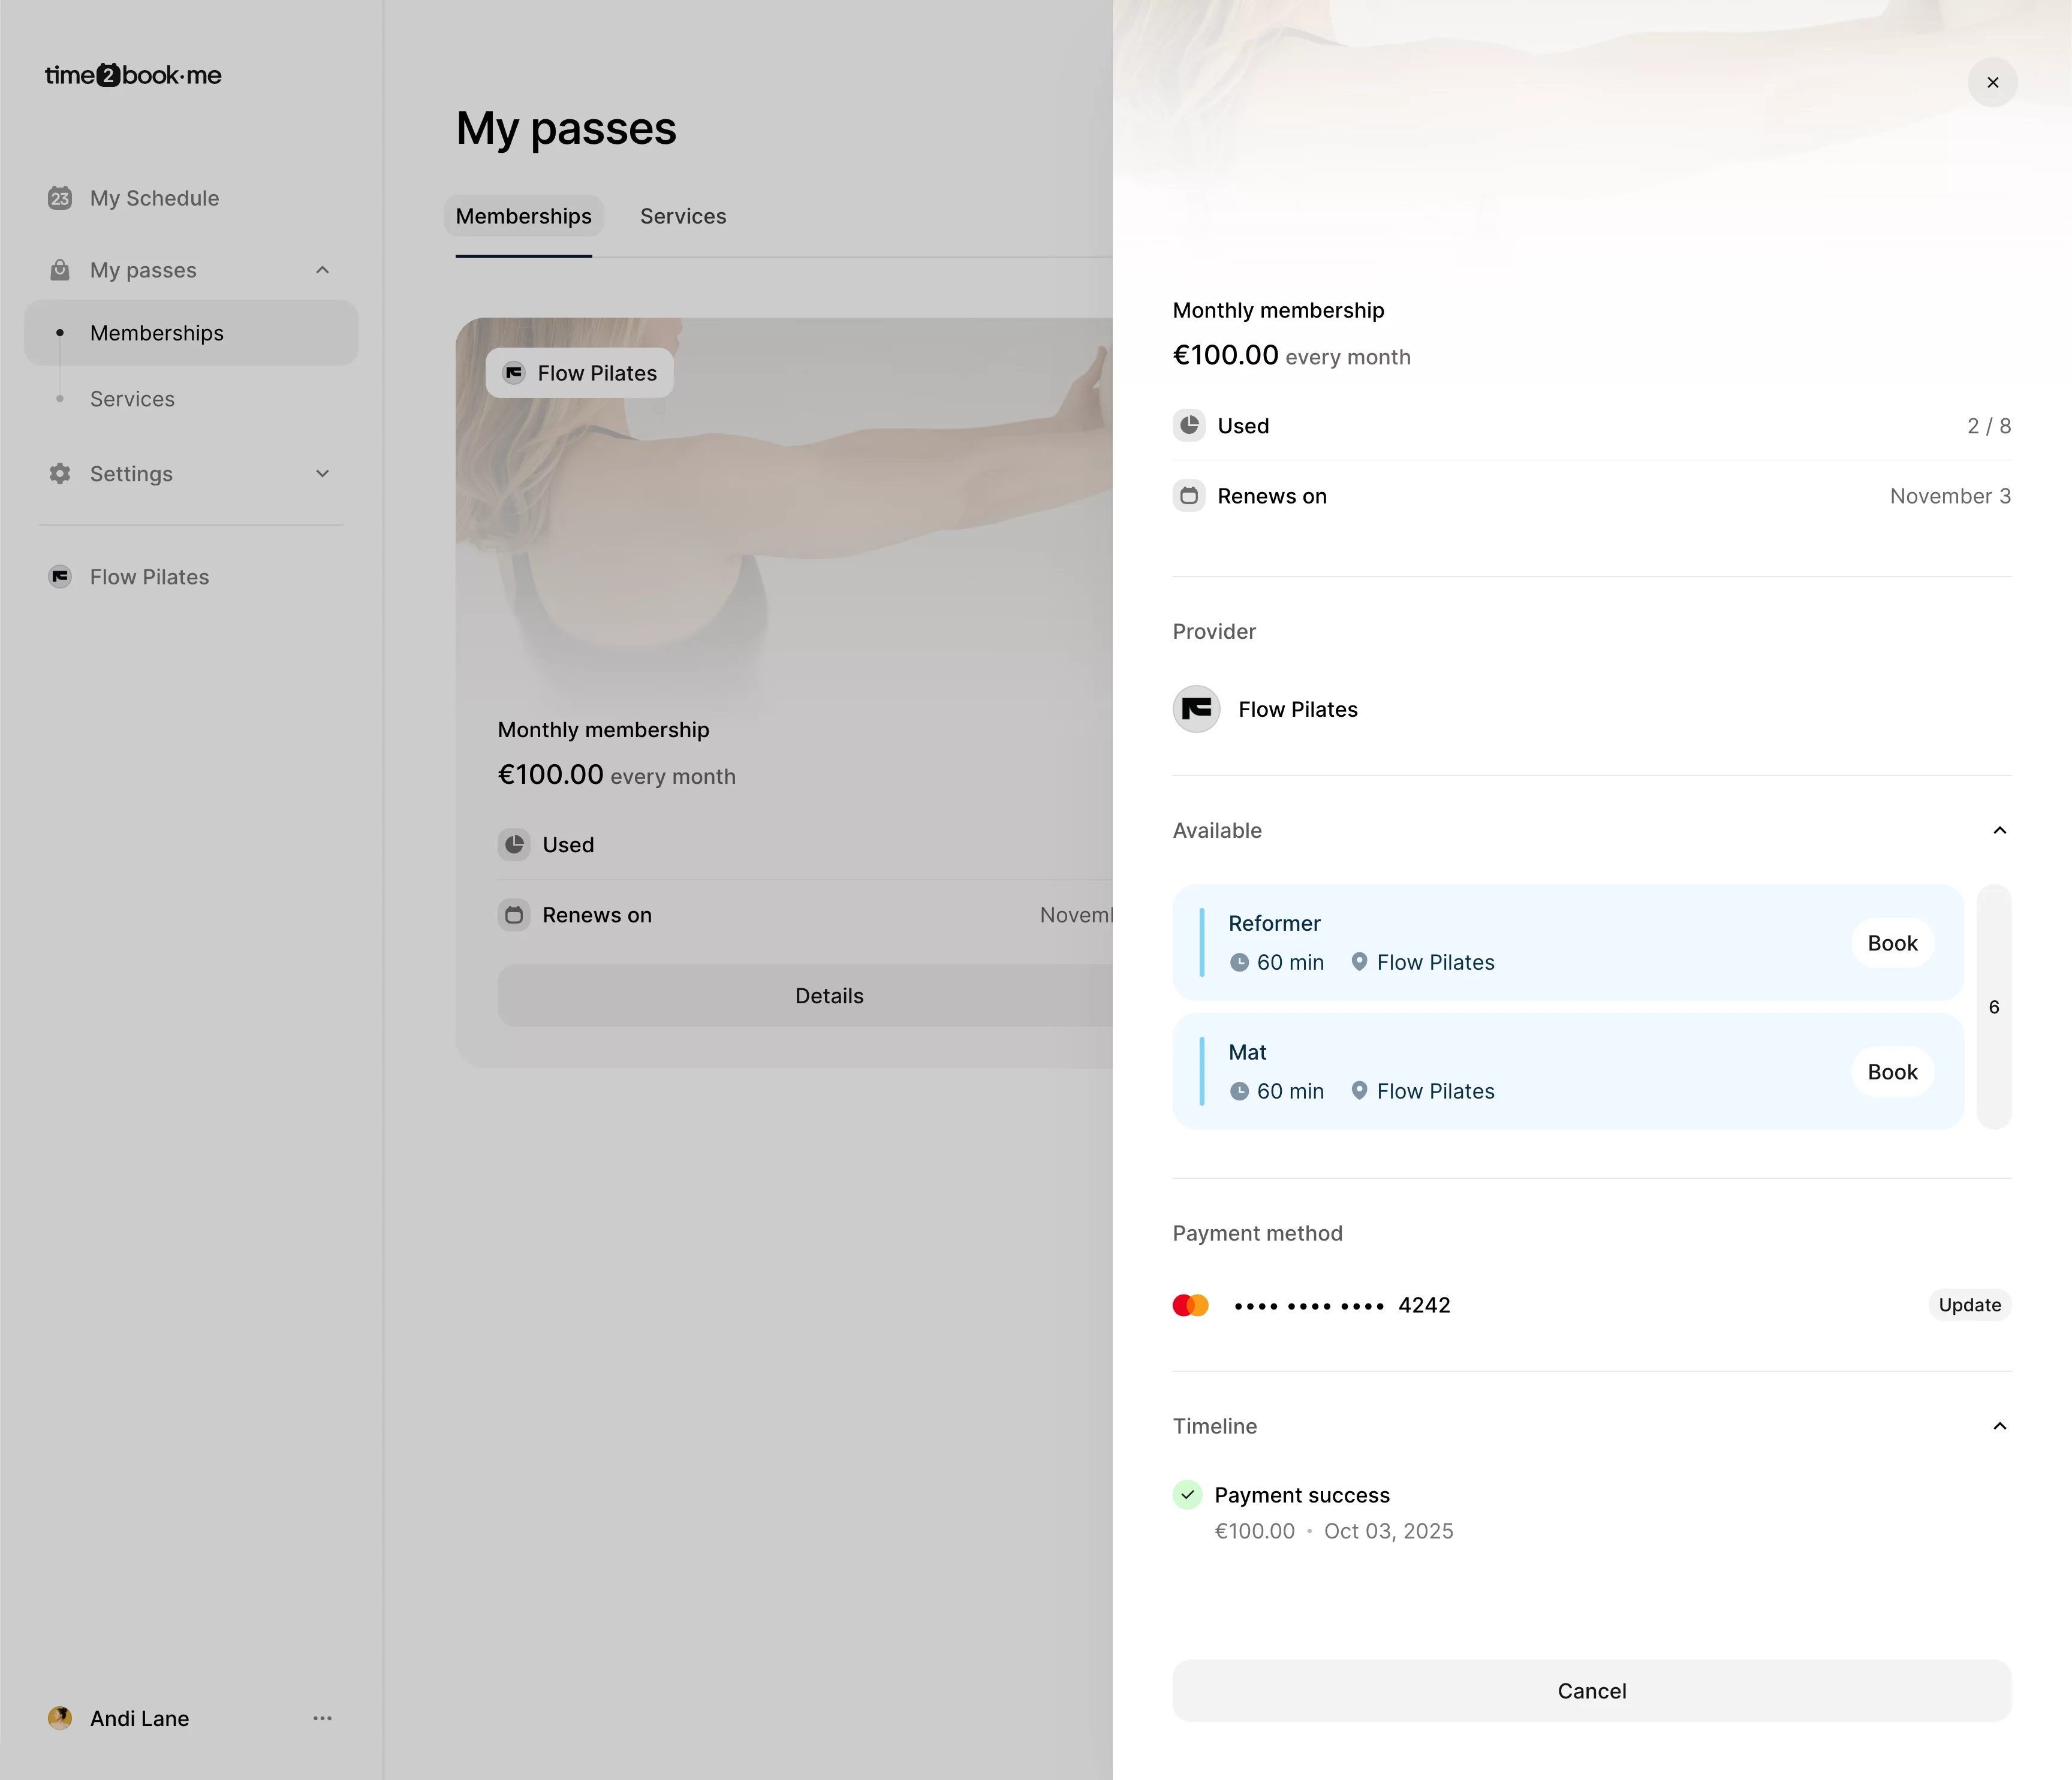Click the time2book.me logo
2072x1780 pixels.
pos(133,75)
